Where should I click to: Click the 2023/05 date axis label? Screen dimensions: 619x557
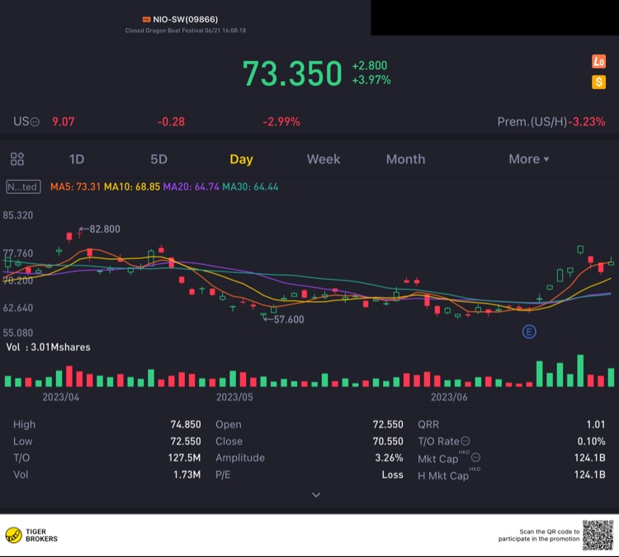234,397
